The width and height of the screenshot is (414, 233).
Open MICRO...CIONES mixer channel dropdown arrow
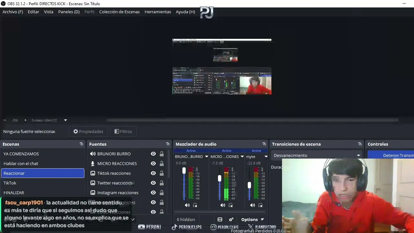pyautogui.click(x=242, y=157)
